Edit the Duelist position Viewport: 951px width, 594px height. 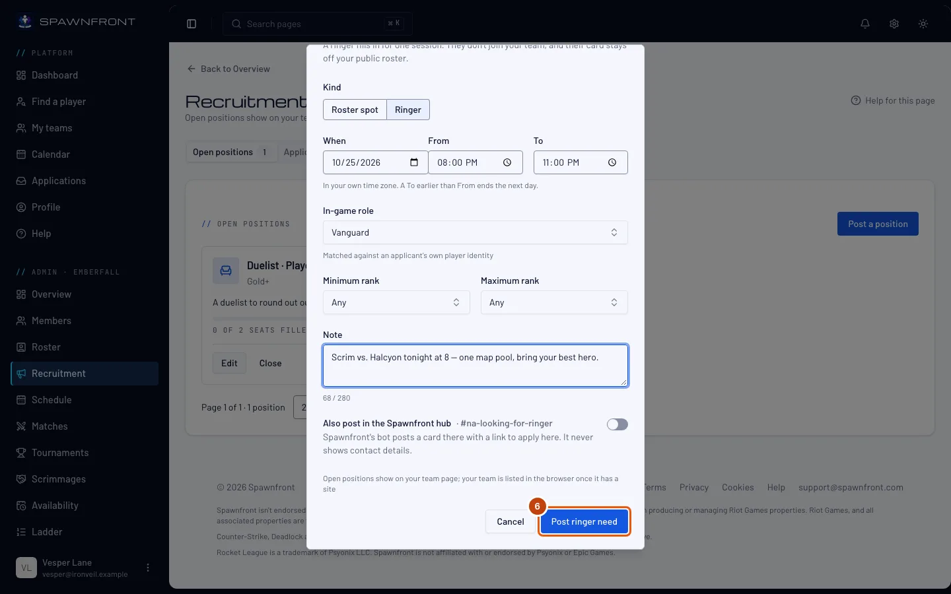229,363
